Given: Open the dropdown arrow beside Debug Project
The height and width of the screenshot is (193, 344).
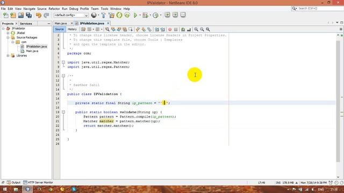Looking at the screenshot, I should (x=150, y=15).
